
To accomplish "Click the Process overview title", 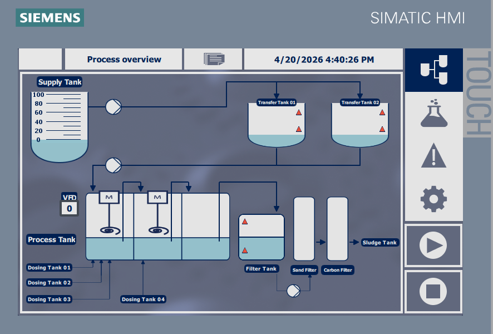I will pyautogui.click(x=124, y=60).
